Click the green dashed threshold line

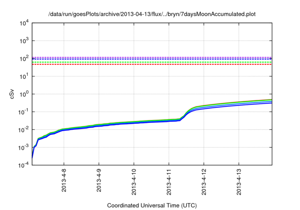[x=152, y=62]
